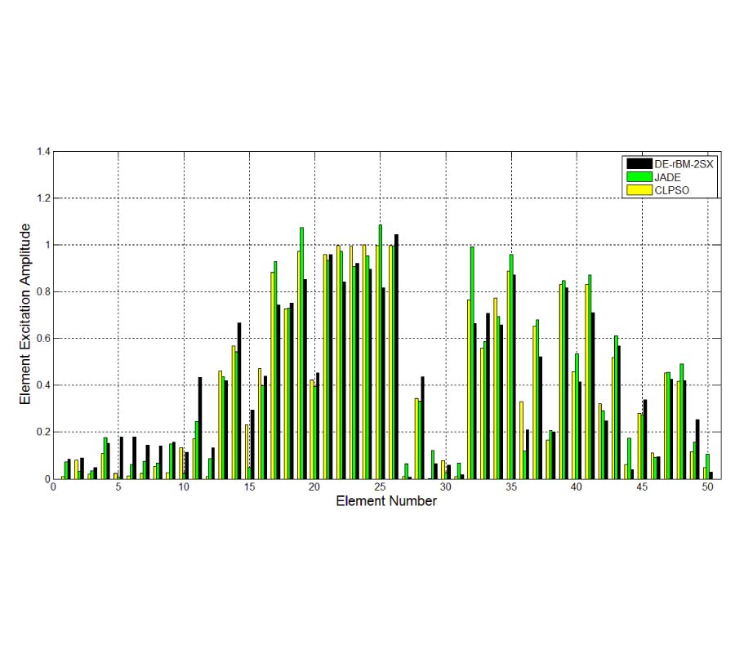Click the "Element Number" x-axis label
This screenshot has height=653, width=735.
[x=386, y=502]
